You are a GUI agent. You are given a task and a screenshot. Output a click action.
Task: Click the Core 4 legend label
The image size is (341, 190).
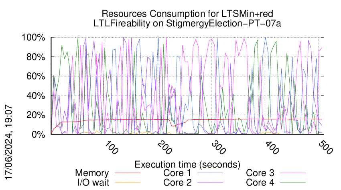point(260,182)
